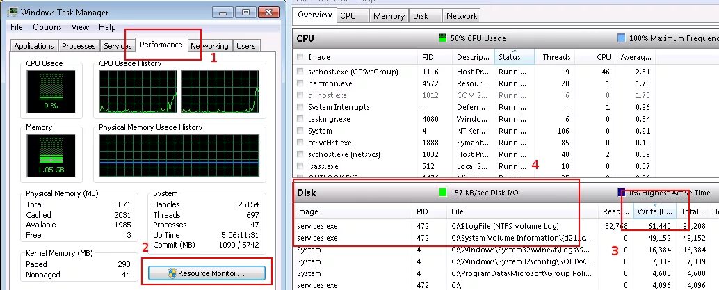719x290 pixels.
Task: Open the Options menu in Task Manager
Action: [x=47, y=27]
